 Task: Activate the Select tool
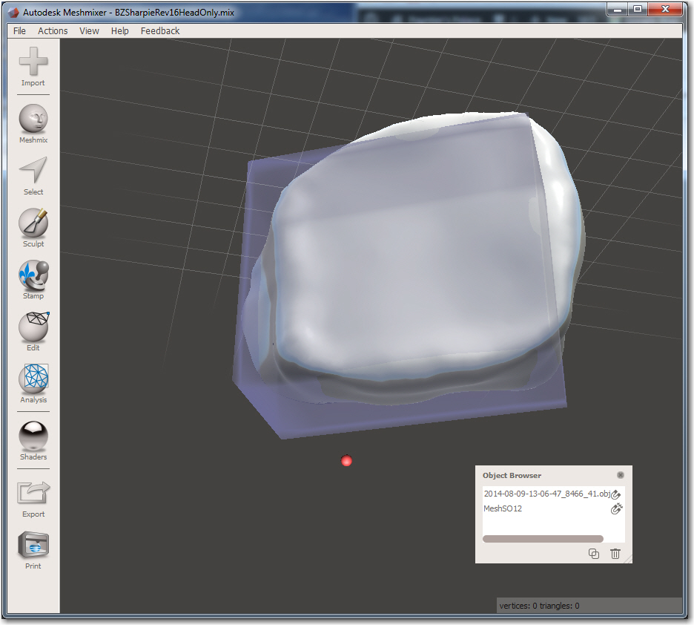click(33, 176)
